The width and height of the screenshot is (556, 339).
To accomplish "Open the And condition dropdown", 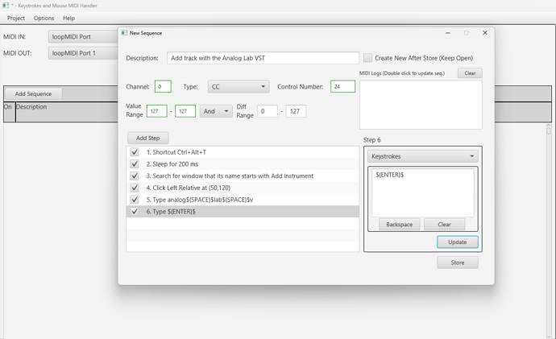I will 216,111.
